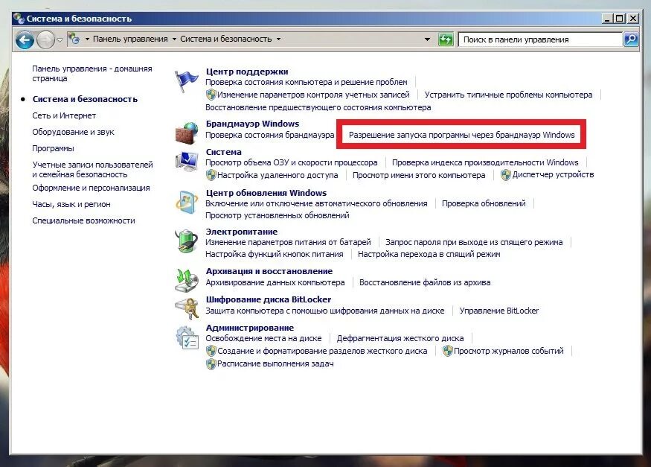
Task: Open Часы, язык и регион category
Action: pos(71,204)
